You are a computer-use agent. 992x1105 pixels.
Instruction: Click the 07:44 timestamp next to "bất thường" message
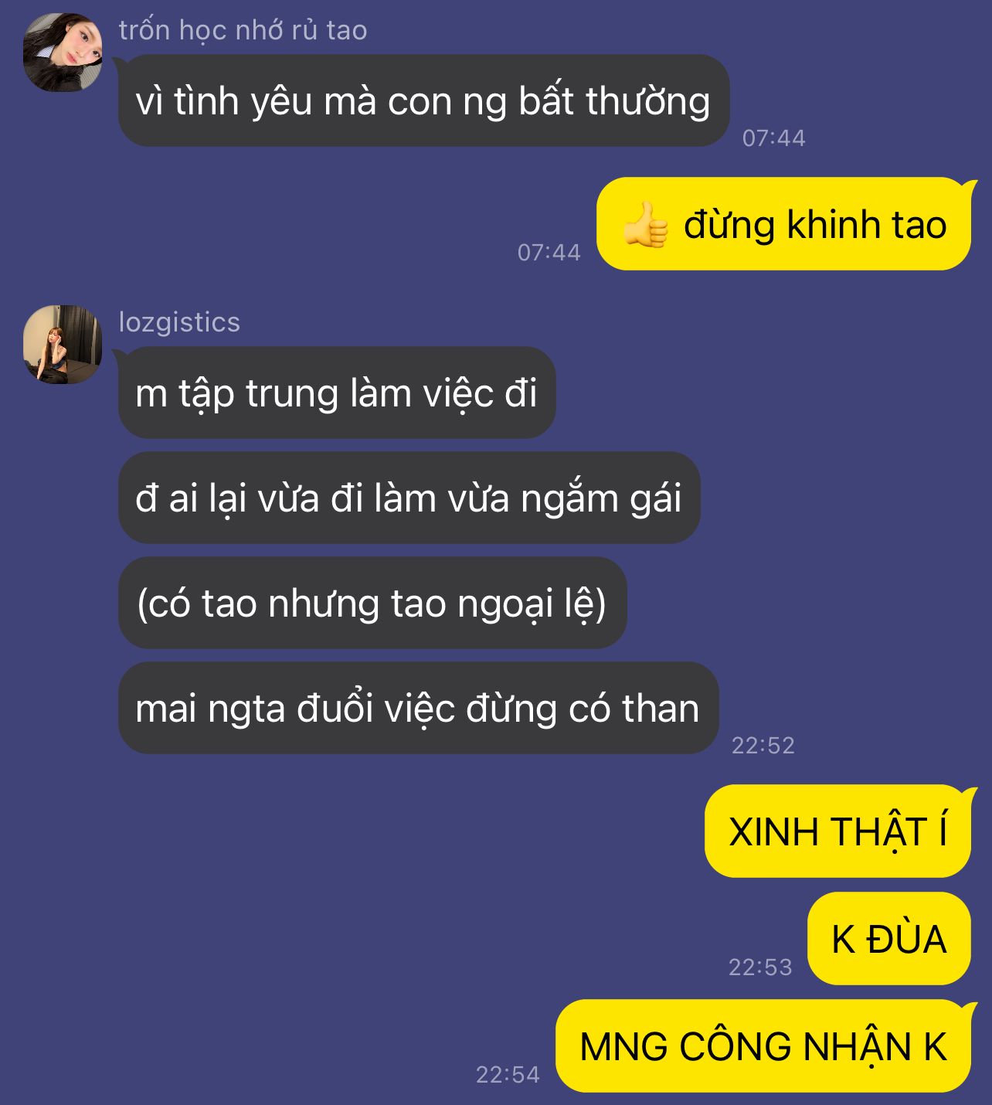tap(774, 138)
